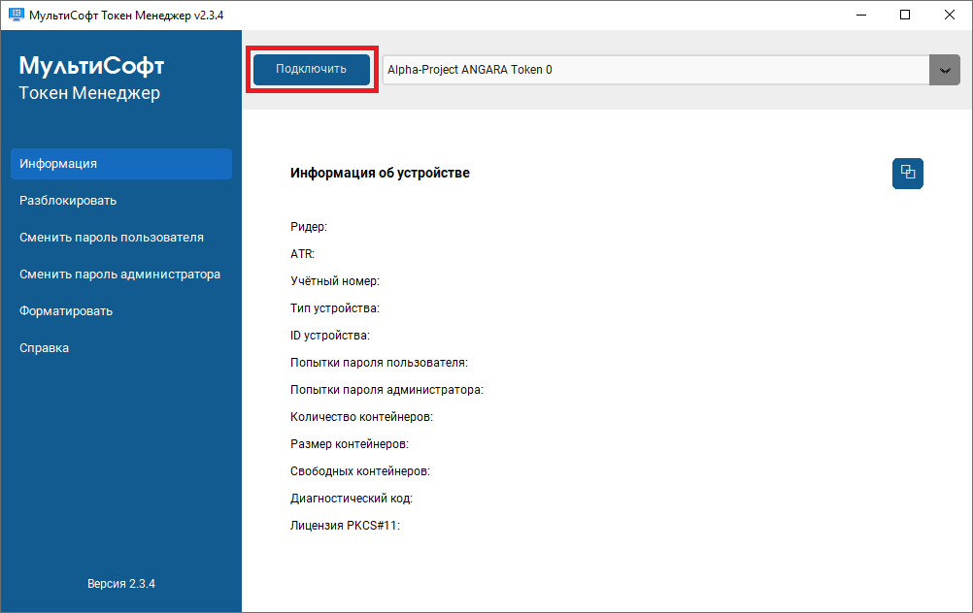973x613 pixels.
Task: Expand the token list dropdown arrow
Action: pos(944,70)
